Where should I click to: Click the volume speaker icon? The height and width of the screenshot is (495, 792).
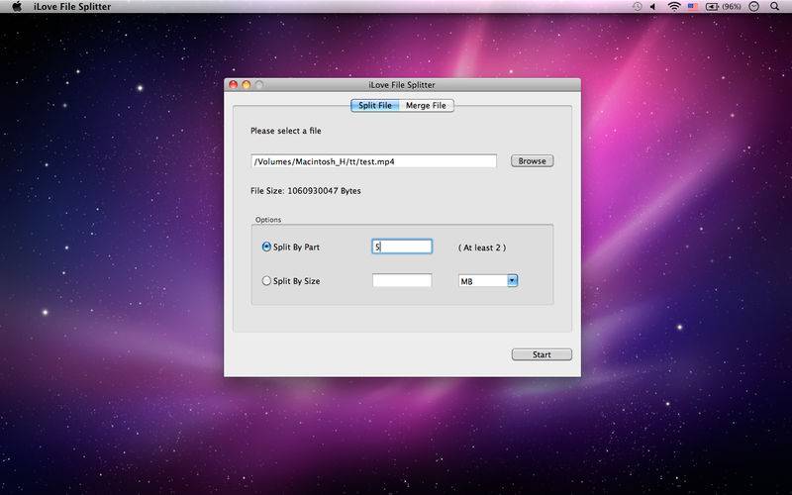point(652,7)
